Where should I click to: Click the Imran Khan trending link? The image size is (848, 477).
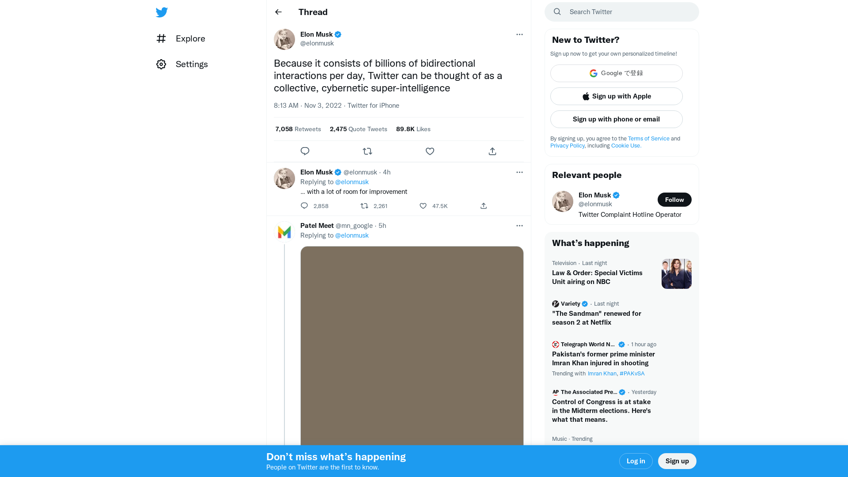click(x=602, y=373)
